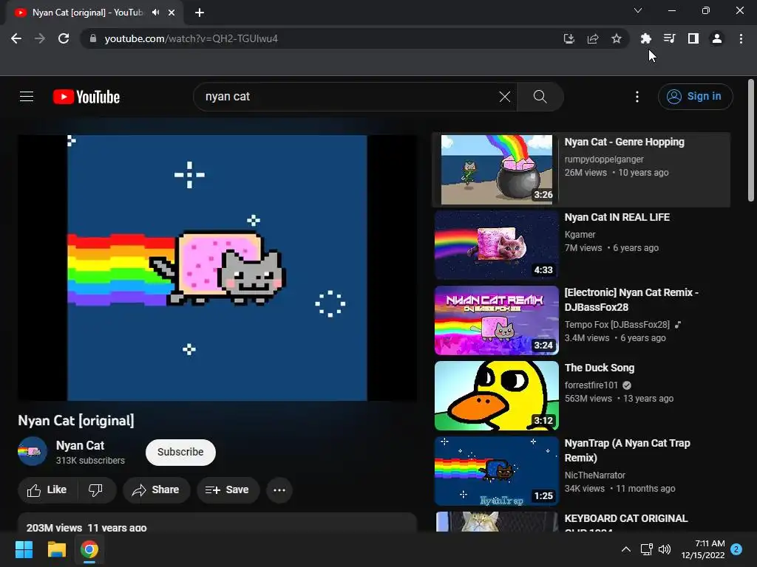Image resolution: width=757 pixels, height=567 pixels.
Task: Go back to the previous page
Action: tap(16, 38)
